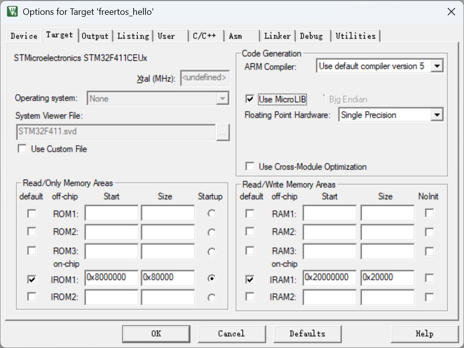Image resolution: width=464 pixels, height=348 pixels.
Task: Click the Cancel button
Action: tap(232, 334)
